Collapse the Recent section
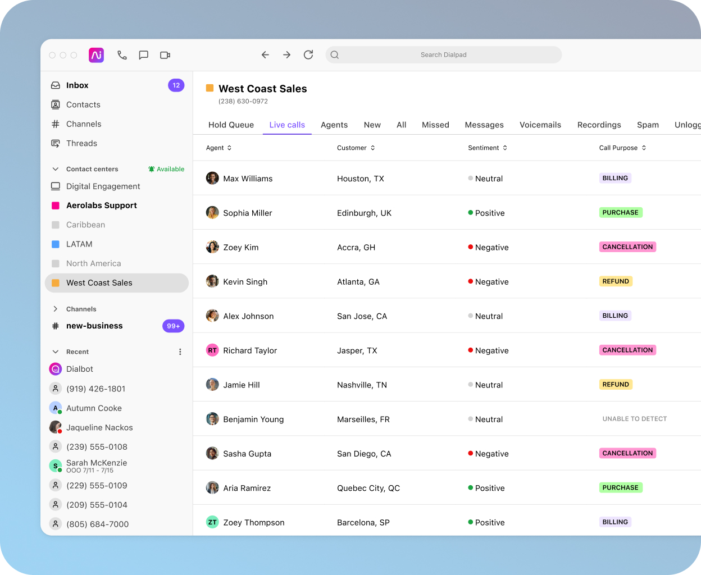 pyautogui.click(x=55, y=352)
